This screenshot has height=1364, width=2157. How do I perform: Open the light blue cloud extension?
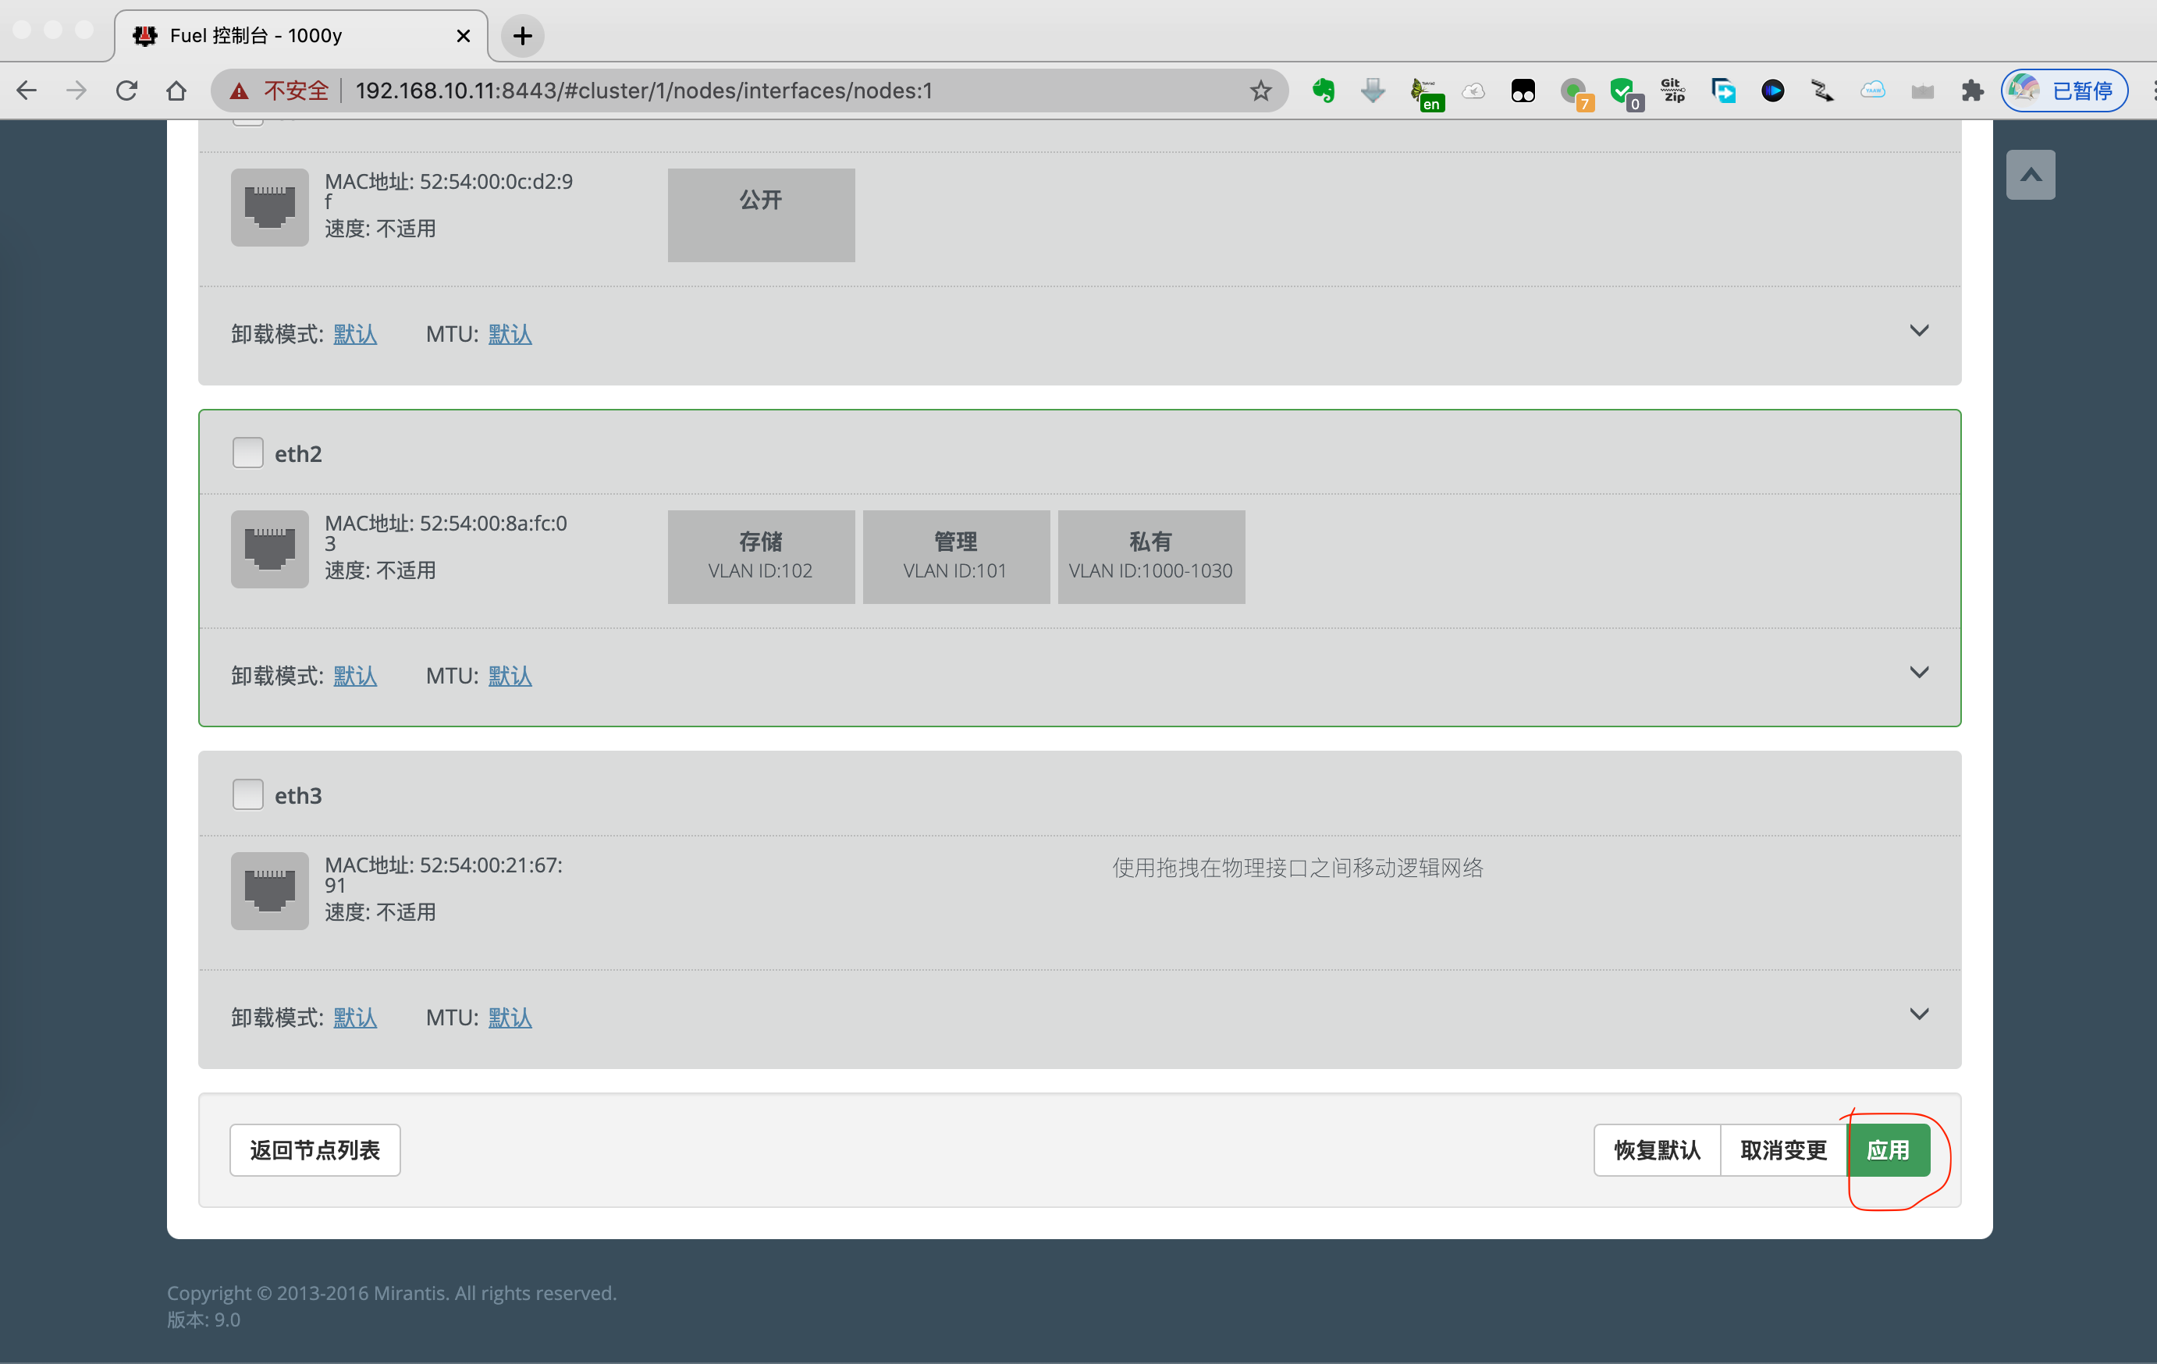coord(1872,91)
